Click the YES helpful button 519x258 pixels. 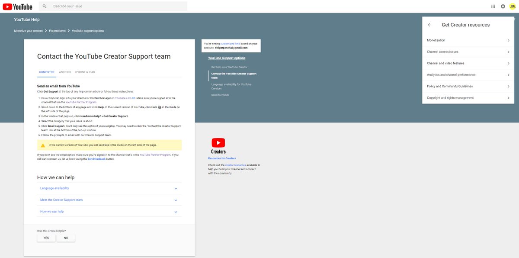click(x=46, y=238)
